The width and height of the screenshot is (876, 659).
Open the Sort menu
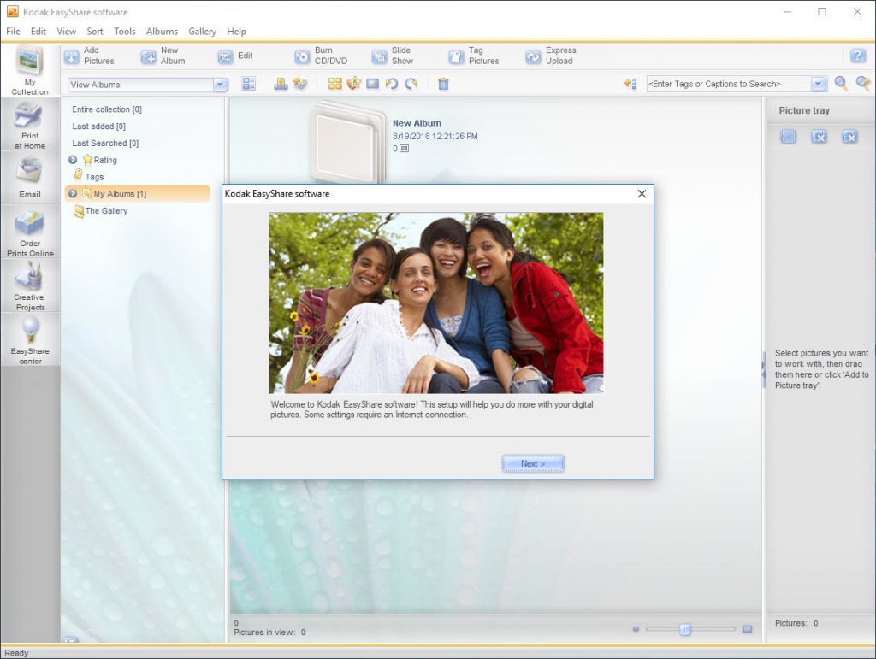coord(95,32)
